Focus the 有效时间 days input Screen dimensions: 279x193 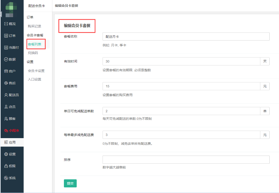click(x=181, y=61)
